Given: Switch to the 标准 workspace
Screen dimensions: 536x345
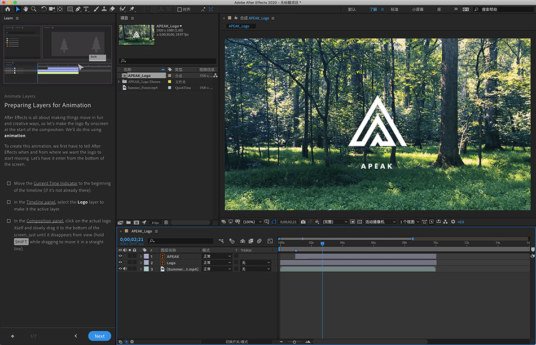Looking at the screenshot, I should [x=394, y=10].
